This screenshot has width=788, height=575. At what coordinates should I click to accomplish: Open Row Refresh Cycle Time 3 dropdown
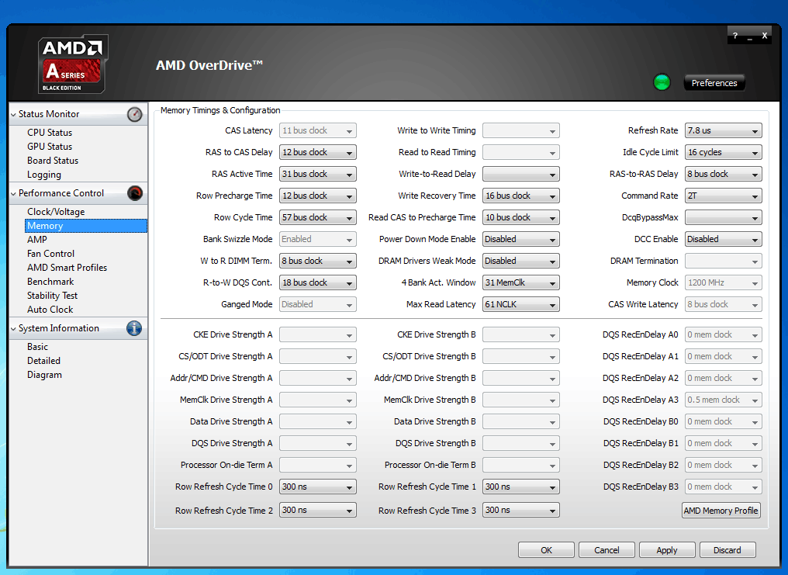click(x=520, y=510)
